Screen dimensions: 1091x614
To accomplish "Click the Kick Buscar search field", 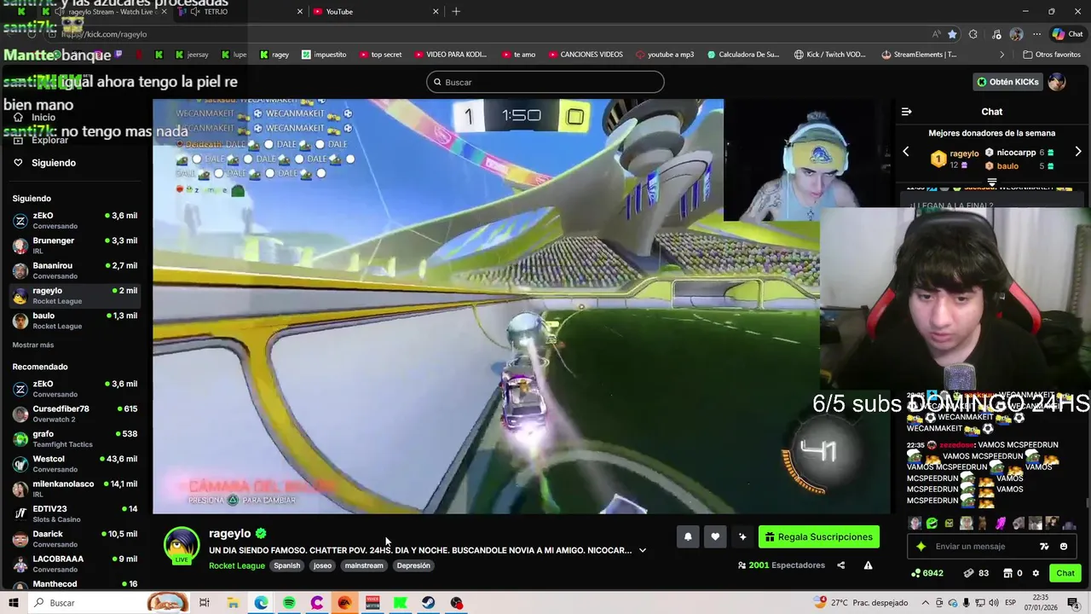I will tap(545, 82).
